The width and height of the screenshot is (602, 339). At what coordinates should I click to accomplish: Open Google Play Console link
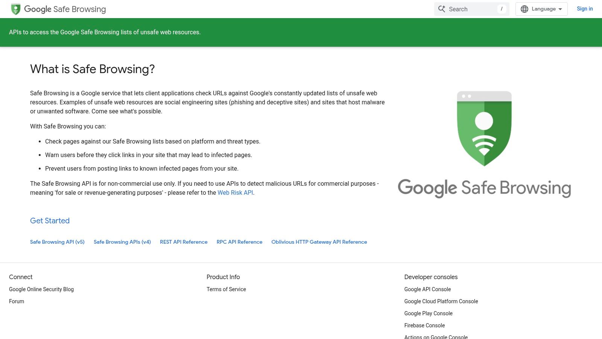(x=428, y=313)
